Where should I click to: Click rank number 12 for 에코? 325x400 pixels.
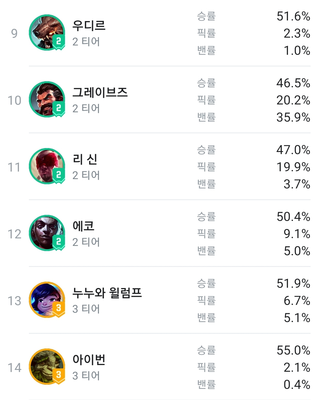point(14,234)
